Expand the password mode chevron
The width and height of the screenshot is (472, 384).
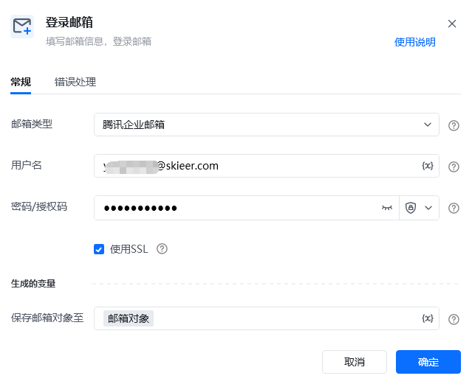428,208
